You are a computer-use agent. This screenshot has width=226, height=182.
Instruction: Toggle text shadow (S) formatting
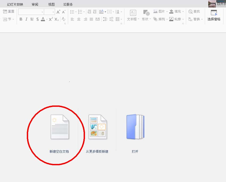pyautogui.click(x=37, y=19)
